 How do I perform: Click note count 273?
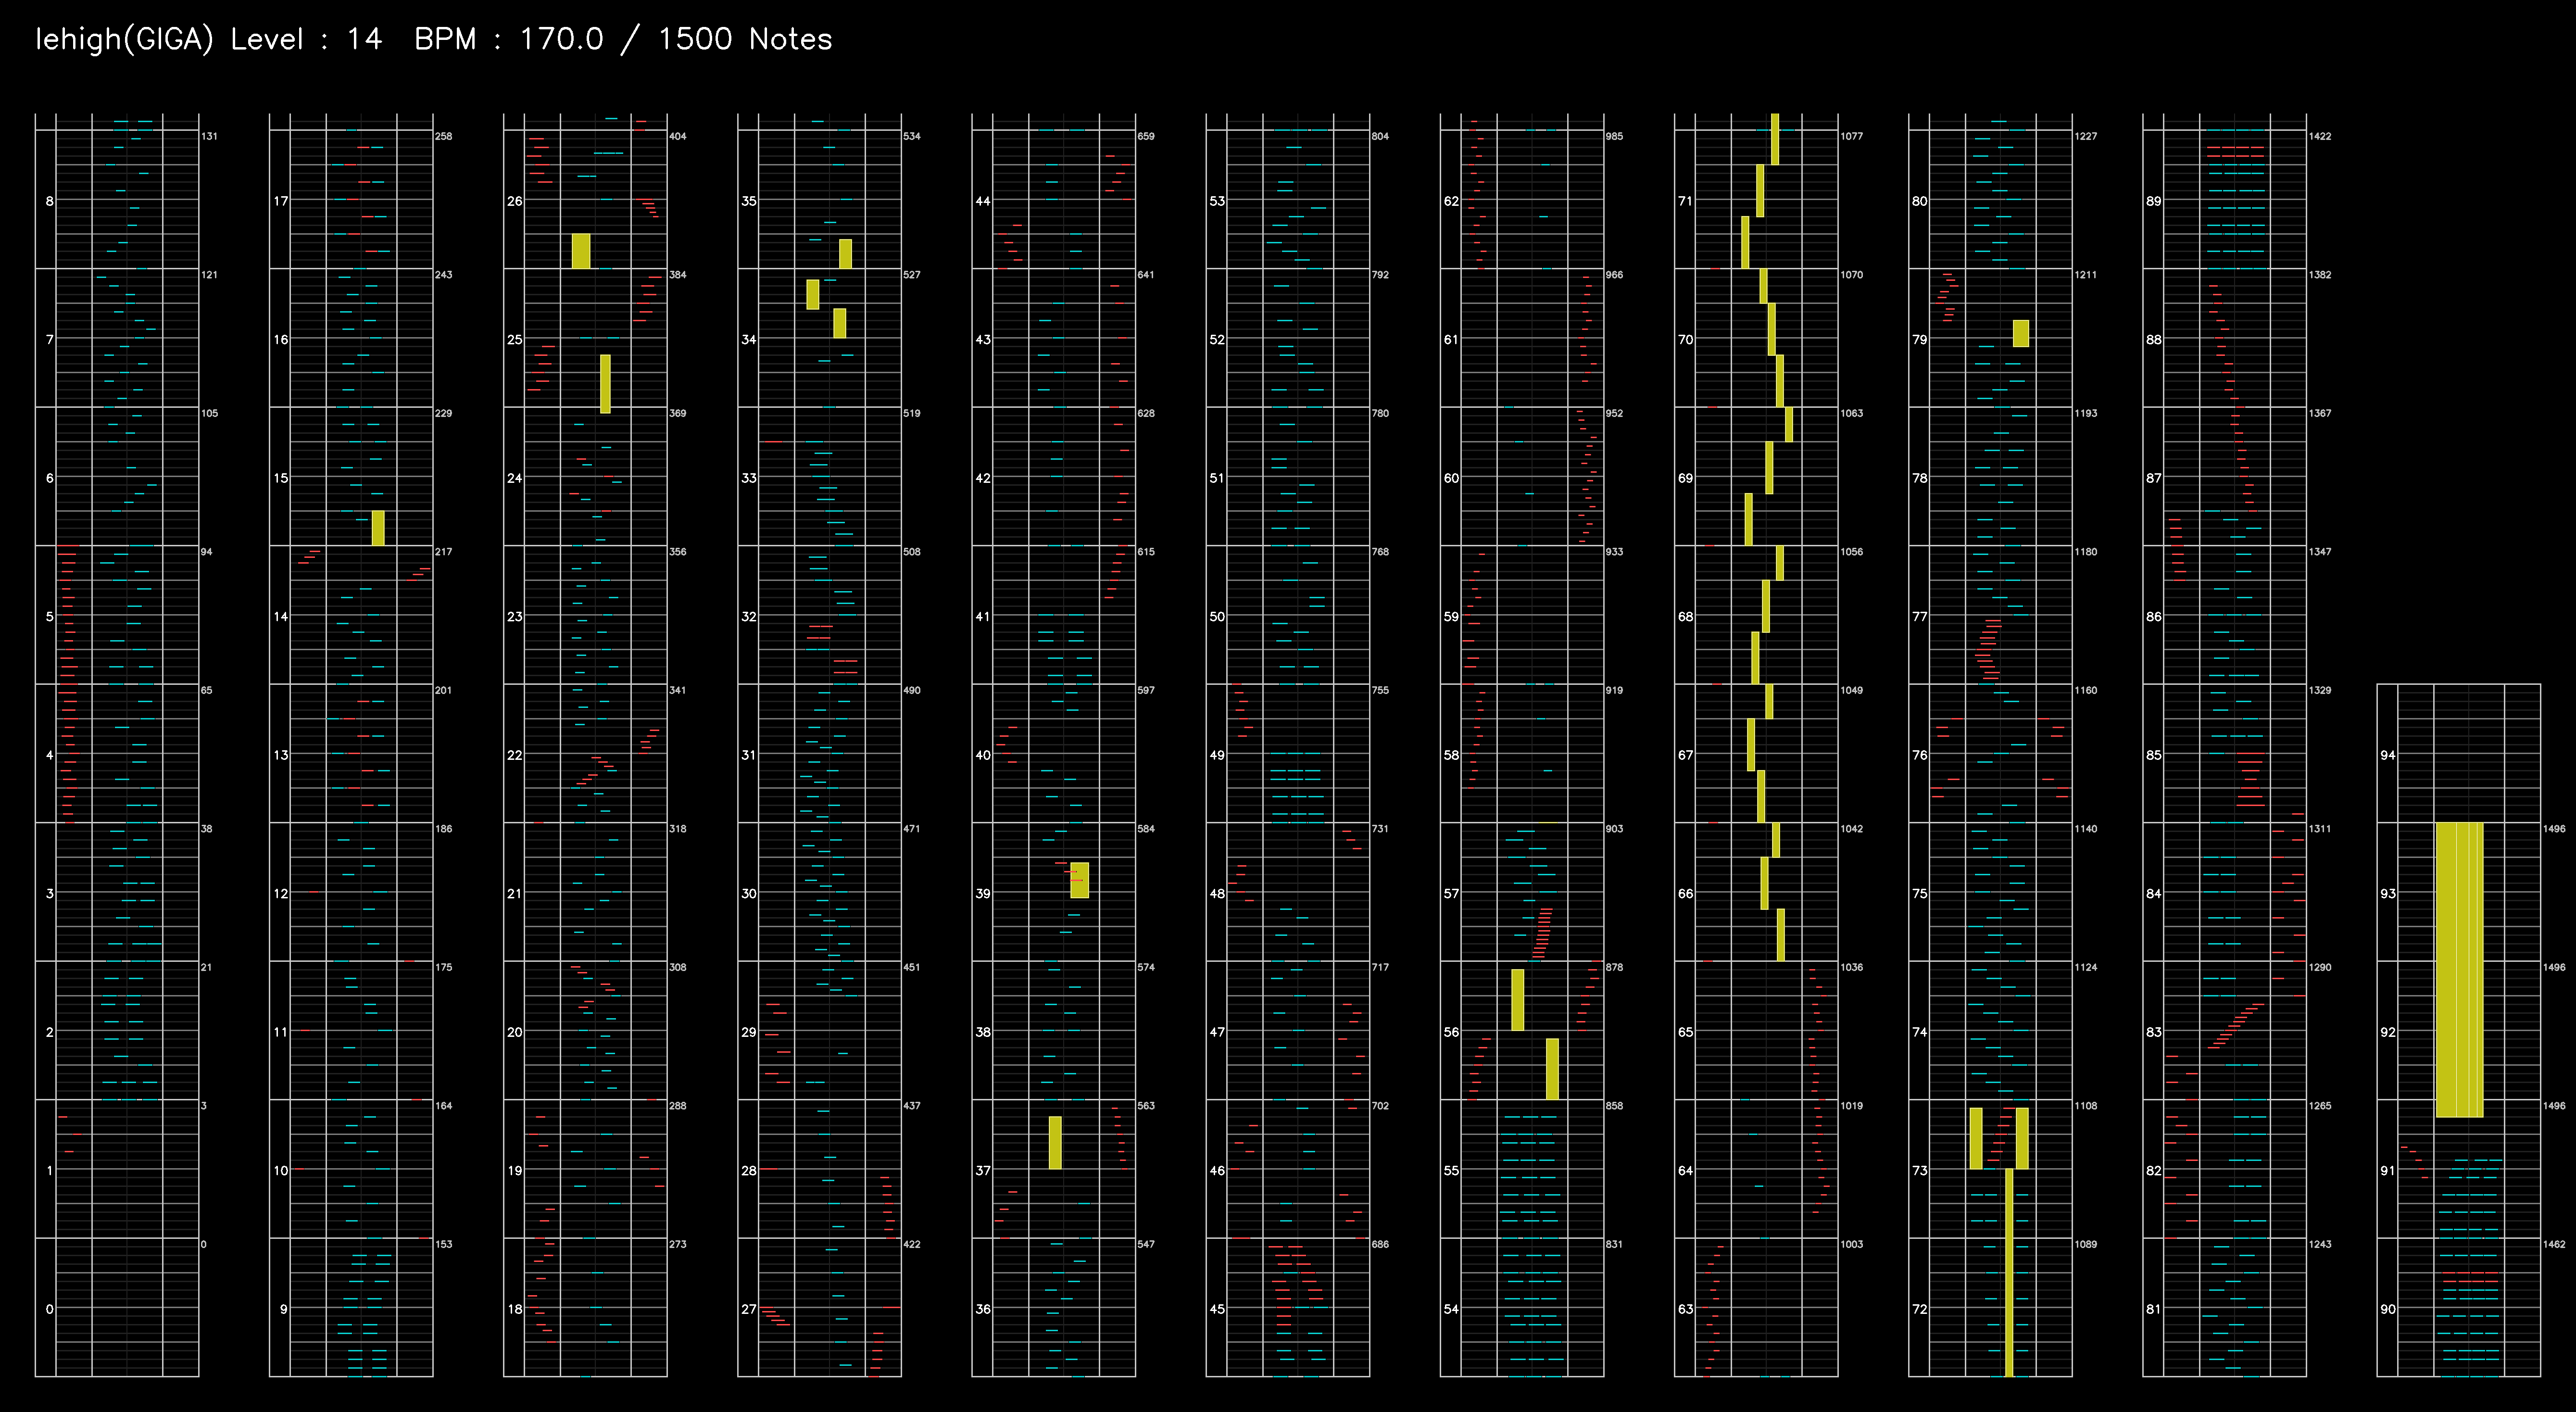pyautogui.click(x=677, y=1245)
